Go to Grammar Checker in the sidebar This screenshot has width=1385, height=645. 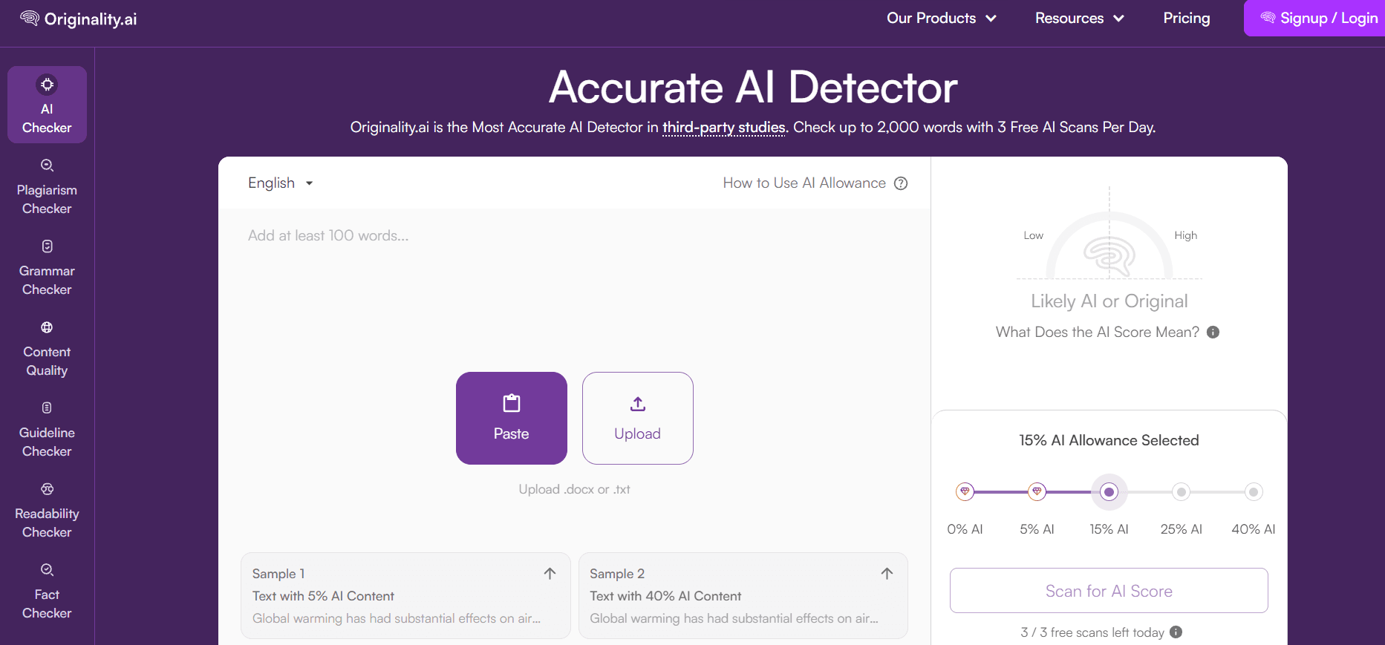point(47,267)
